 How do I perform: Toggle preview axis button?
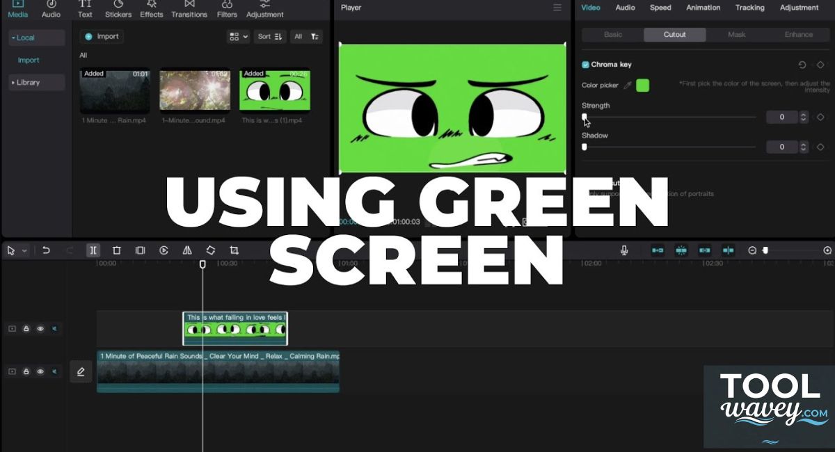[729, 250]
